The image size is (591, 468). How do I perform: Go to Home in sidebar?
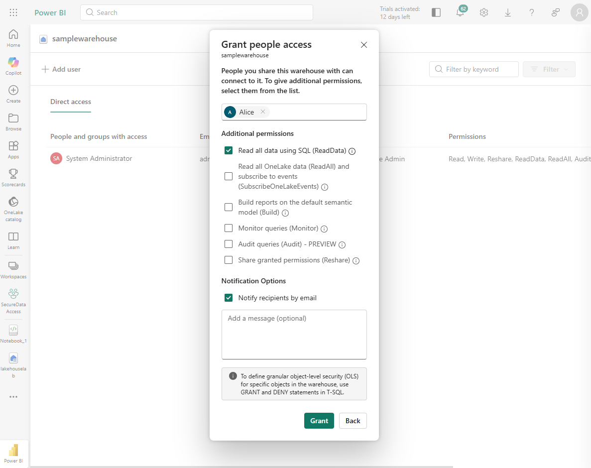coord(13,38)
